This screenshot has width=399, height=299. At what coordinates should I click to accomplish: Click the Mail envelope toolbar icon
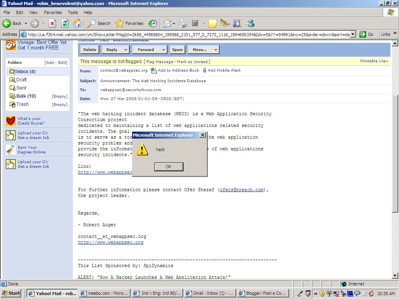pyautogui.click(x=168, y=23)
